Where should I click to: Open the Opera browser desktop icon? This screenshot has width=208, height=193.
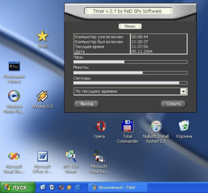[99, 126]
